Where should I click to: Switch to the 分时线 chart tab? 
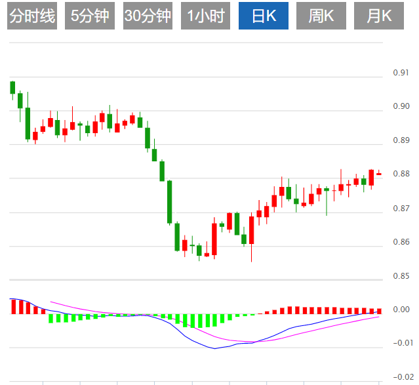(32, 16)
